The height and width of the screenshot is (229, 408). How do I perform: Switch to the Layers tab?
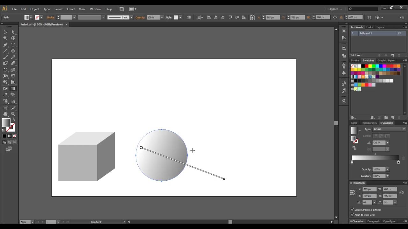pos(380,27)
